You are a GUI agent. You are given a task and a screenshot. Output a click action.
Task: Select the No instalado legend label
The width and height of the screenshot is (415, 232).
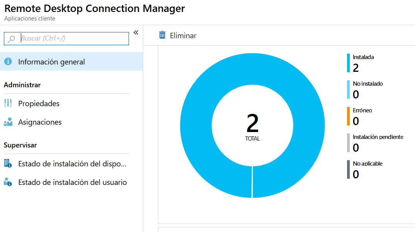[x=368, y=84]
